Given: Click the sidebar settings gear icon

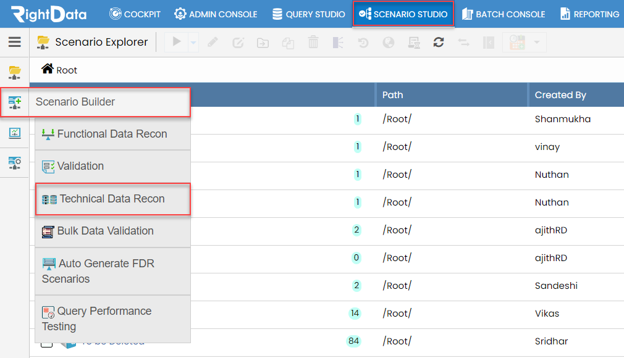Looking at the screenshot, I should click(15, 163).
